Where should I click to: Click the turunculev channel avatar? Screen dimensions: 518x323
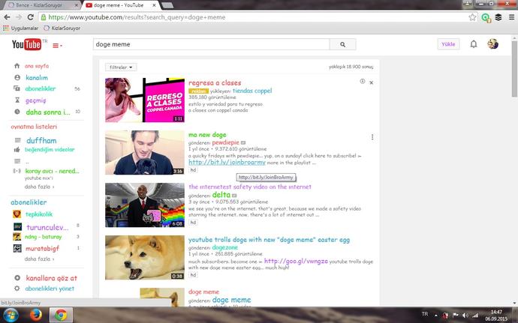(x=17, y=226)
